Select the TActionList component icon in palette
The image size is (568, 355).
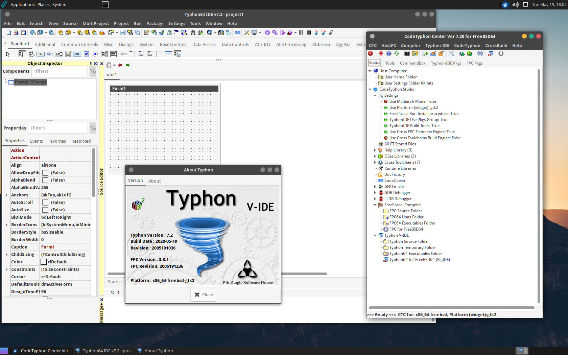click(177, 54)
